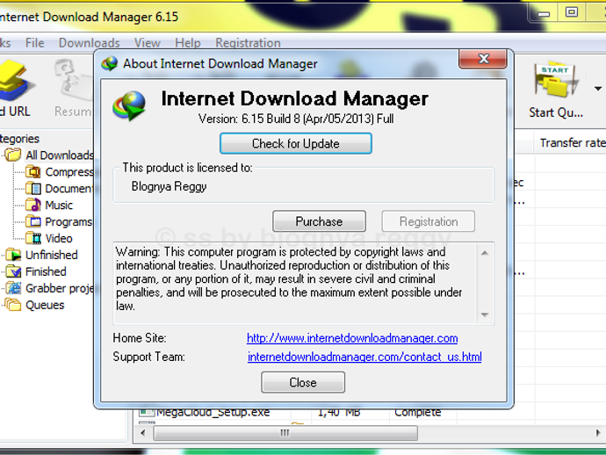Image resolution: width=606 pixels, height=455 pixels.
Task: Click the Transfer rate column header
Action: (x=571, y=142)
